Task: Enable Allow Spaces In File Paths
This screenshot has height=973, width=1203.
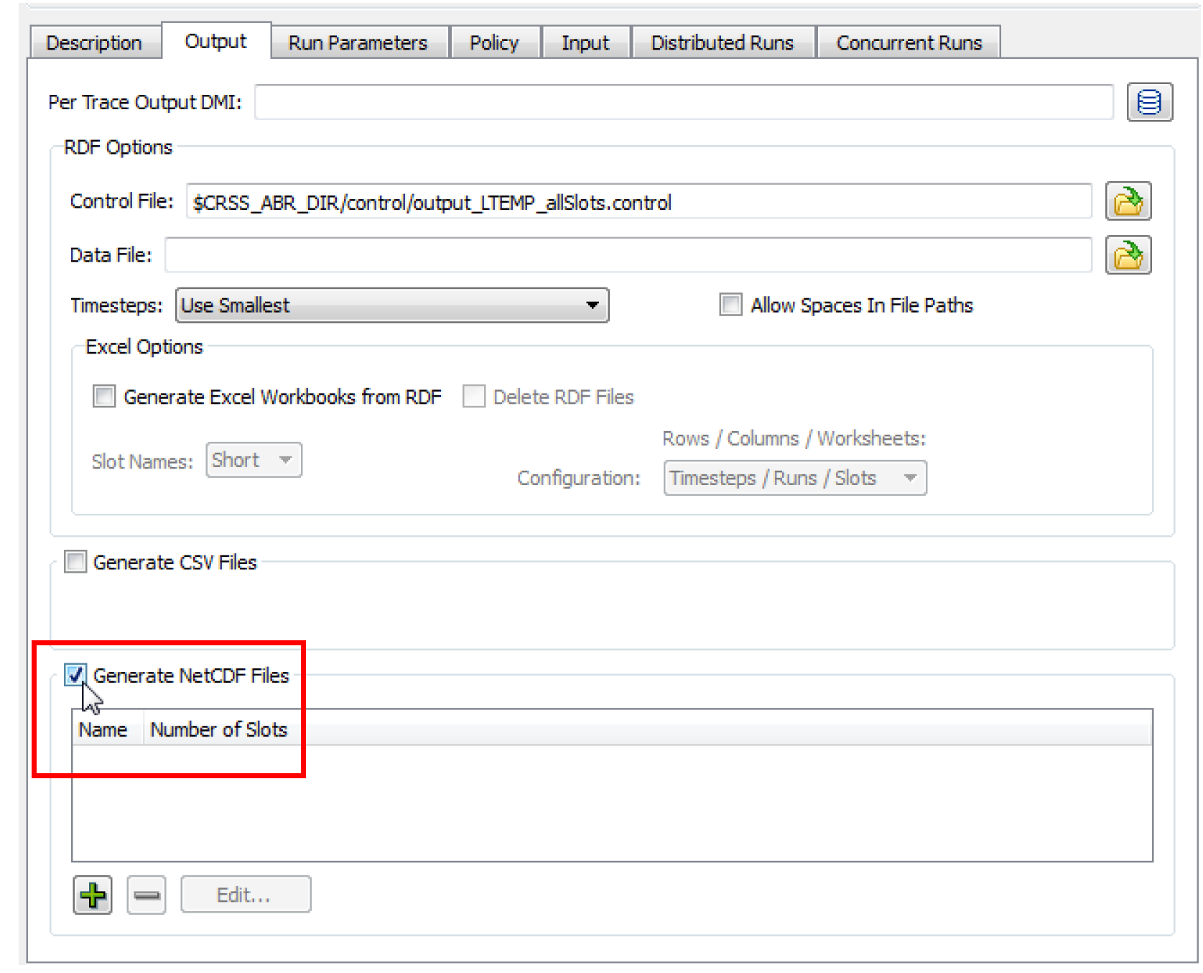Action: pyautogui.click(x=730, y=305)
